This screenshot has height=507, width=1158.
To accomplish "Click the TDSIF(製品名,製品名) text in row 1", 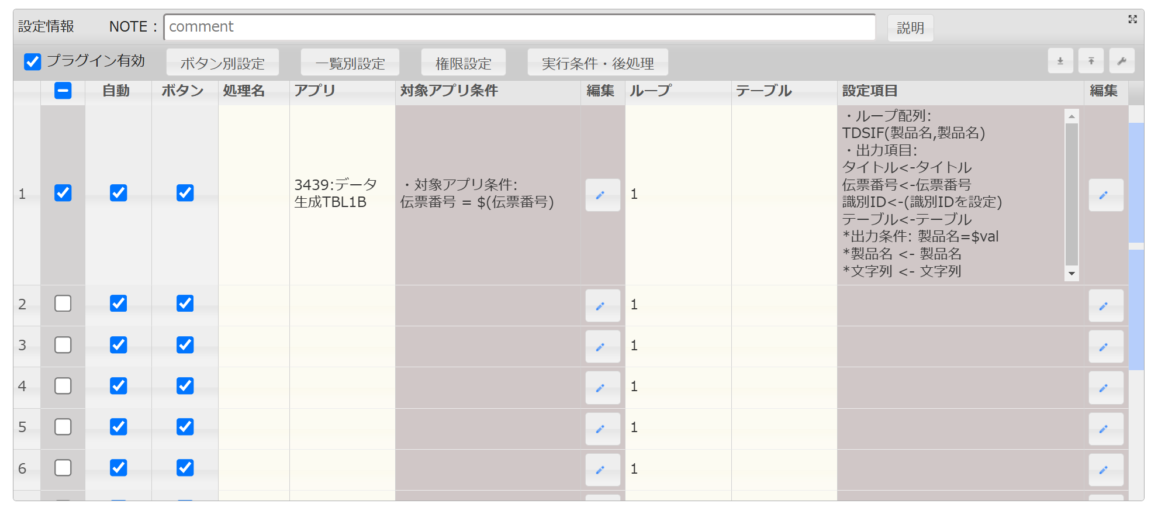I will pyautogui.click(x=914, y=133).
